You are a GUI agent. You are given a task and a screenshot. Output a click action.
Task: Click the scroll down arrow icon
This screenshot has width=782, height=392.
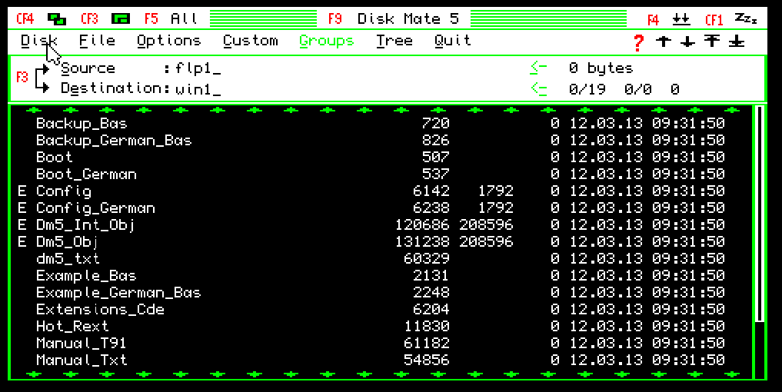point(687,42)
